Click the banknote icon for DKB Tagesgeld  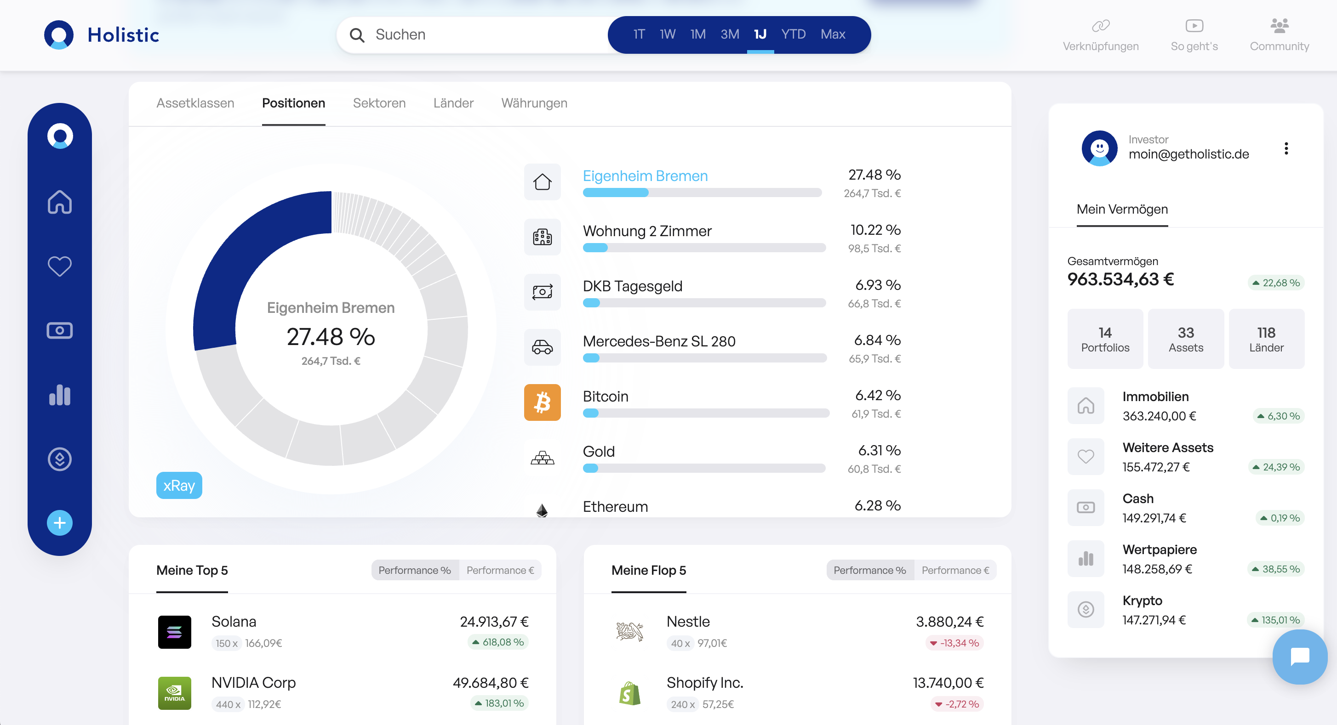coord(543,292)
